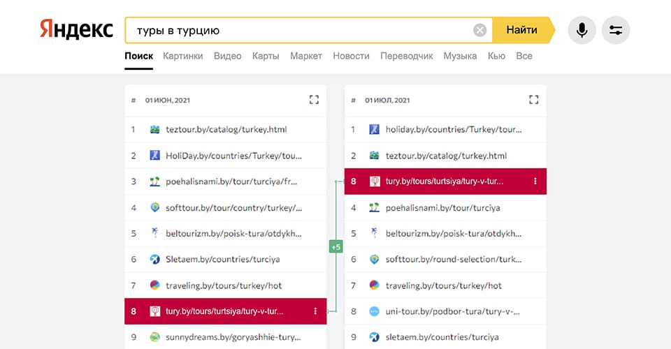Viewport: 671px width, 349px height.
Task: Click tury.by favicon in June list
Action: (x=155, y=311)
